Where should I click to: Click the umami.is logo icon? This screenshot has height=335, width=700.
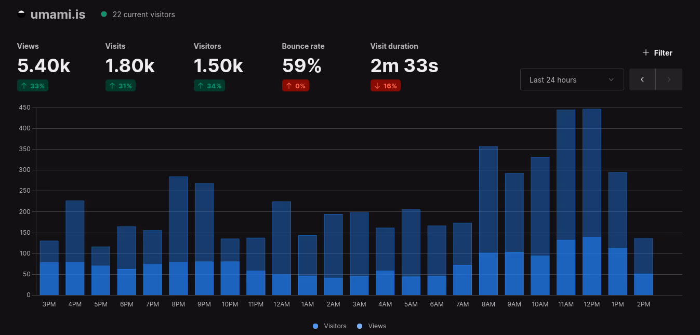(21, 14)
